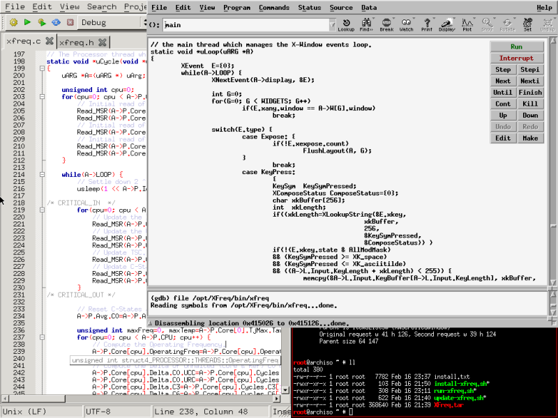This screenshot has width=558, height=418.
Task: Collapse the for-loop fold at line 203
Action: tap(42, 97)
